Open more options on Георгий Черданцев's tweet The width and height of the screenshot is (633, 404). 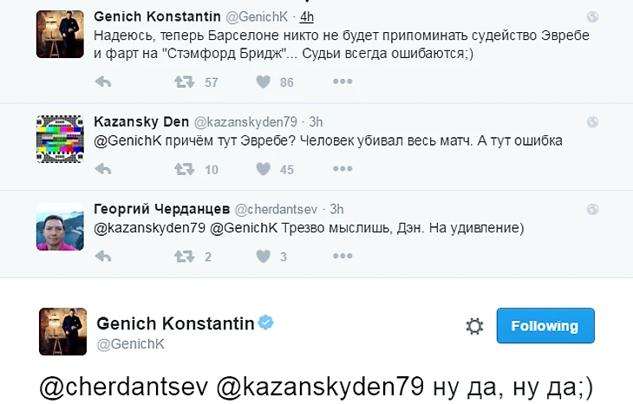coord(343,257)
